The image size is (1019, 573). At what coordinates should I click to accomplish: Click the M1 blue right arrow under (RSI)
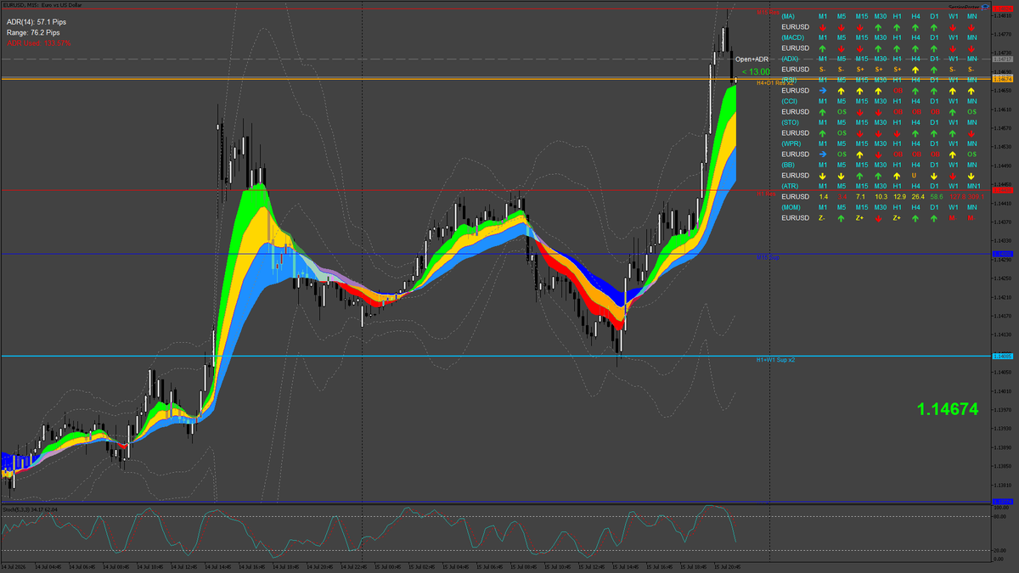823,91
